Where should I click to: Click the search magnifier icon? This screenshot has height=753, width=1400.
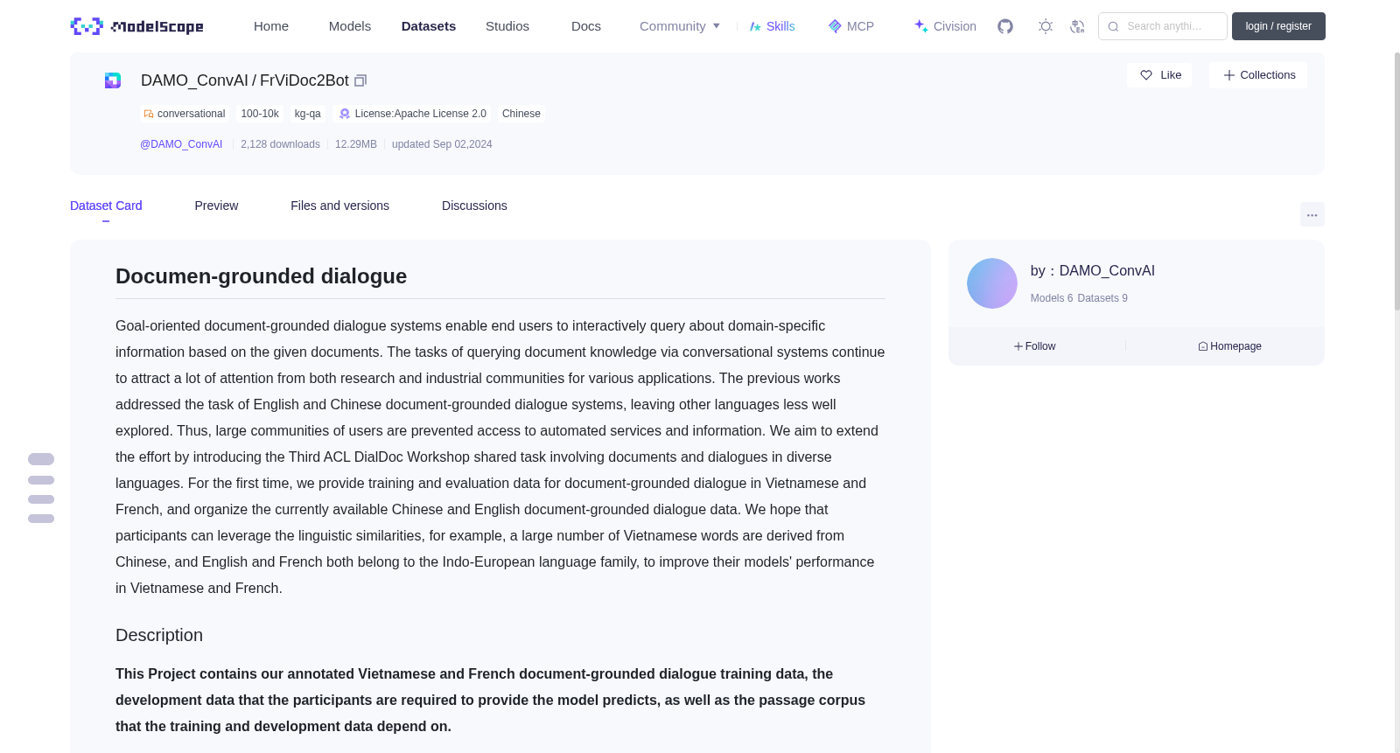[1113, 26]
